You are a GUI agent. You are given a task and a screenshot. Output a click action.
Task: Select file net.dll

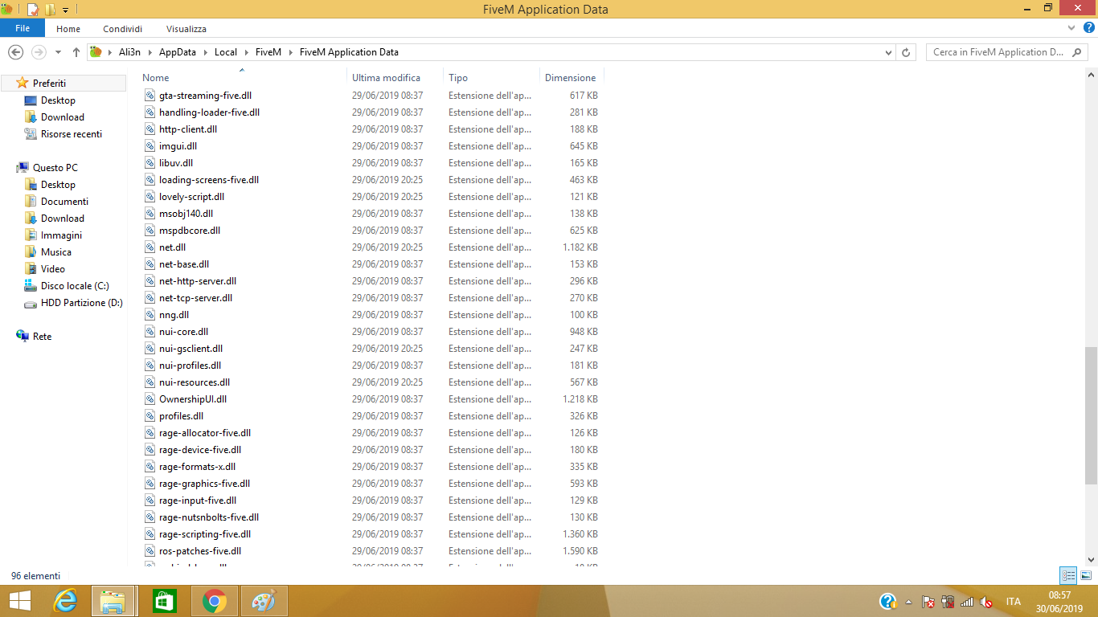pos(172,247)
